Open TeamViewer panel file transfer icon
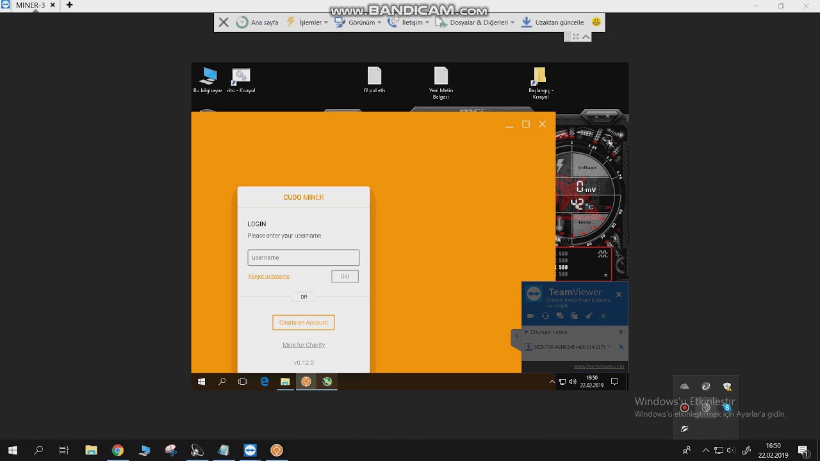The image size is (820, 461). [x=574, y=316]
